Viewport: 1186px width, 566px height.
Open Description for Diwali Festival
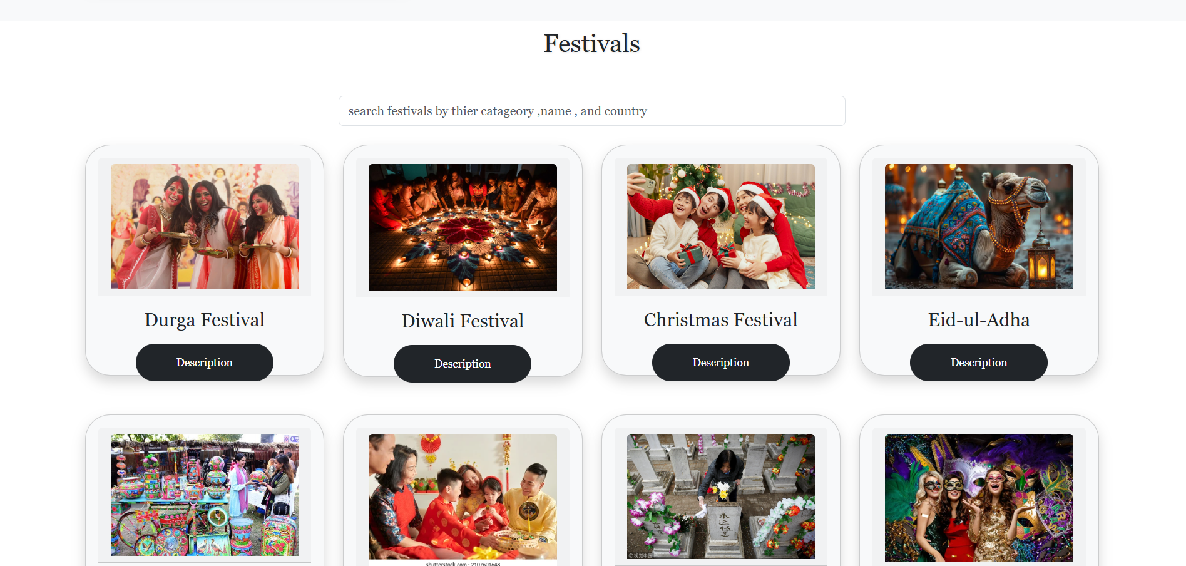(x=463, y=364)
